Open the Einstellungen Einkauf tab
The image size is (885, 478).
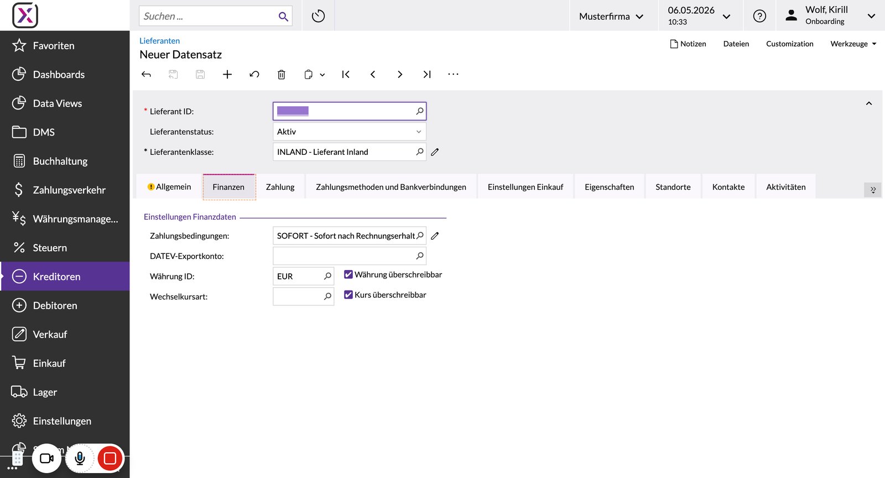click(525, 187)
